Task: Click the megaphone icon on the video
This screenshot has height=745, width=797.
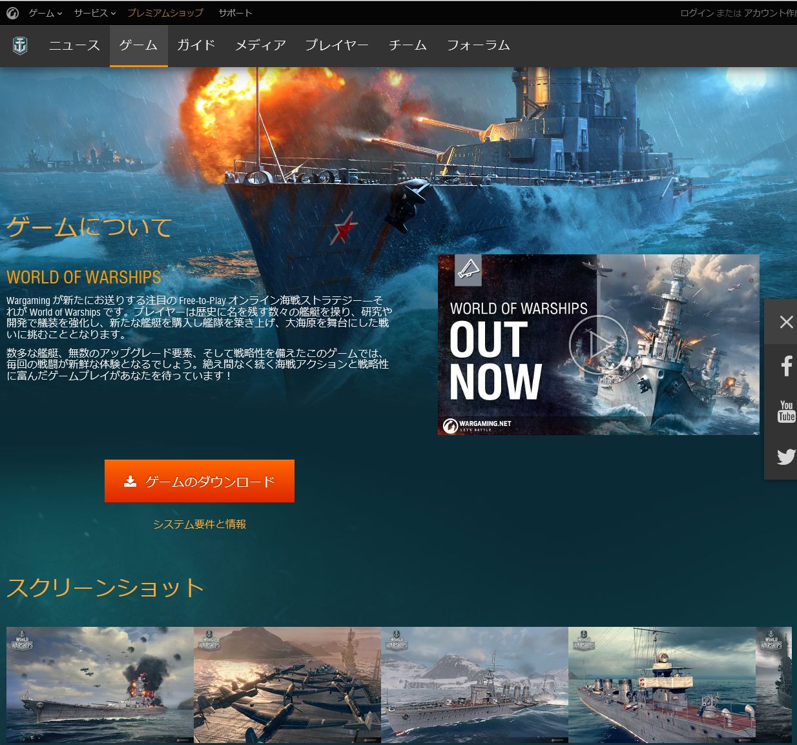Action: 468,270
